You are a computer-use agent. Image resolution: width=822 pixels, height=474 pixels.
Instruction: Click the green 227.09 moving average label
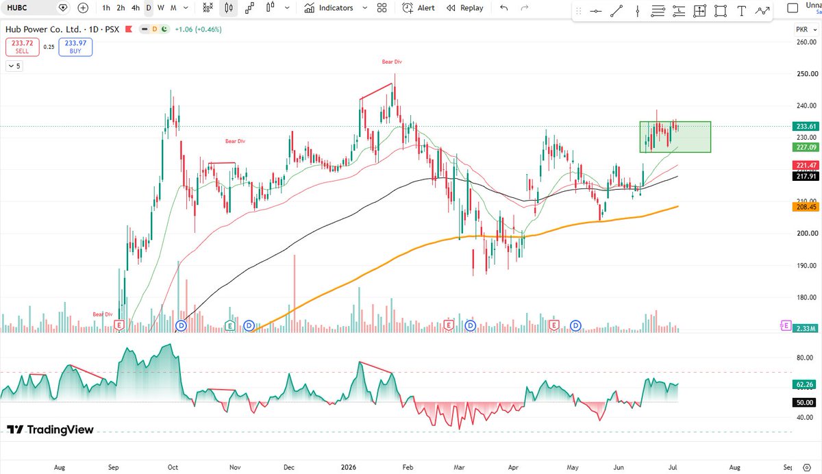[806, 147]
